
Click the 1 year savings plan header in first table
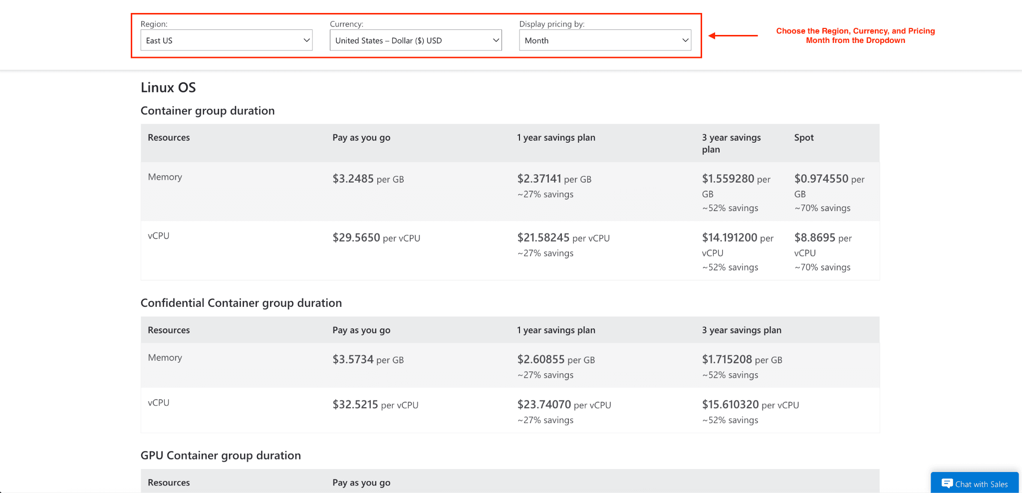tap(556, 138)
